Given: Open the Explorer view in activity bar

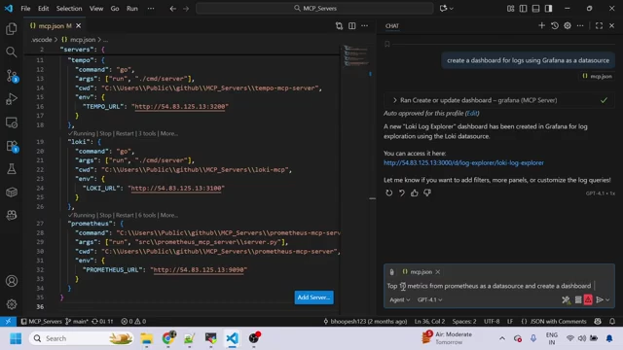Looking at the screenshot, I should (12, 28).
